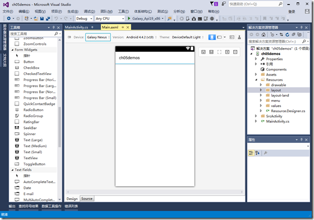This screenshot has width=314, height=220.
Task: Collapse the Form Widgets toolbox group
Action: [x=12, y=50]
